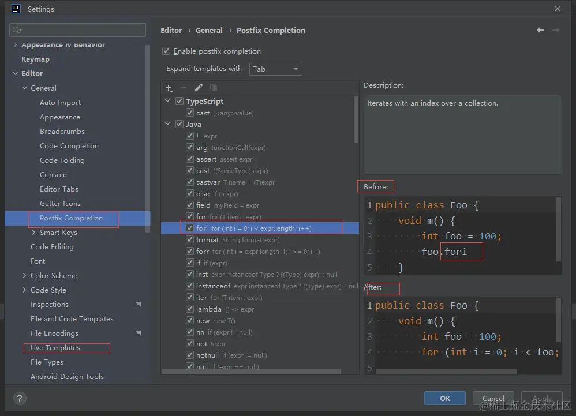Open Editor Tabs settings

pos(59,189)
